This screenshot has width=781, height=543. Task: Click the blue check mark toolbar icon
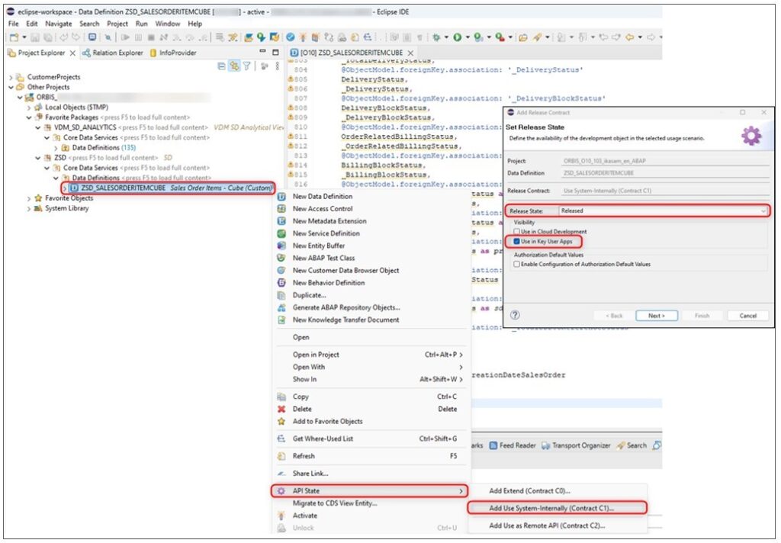(291, 37)
